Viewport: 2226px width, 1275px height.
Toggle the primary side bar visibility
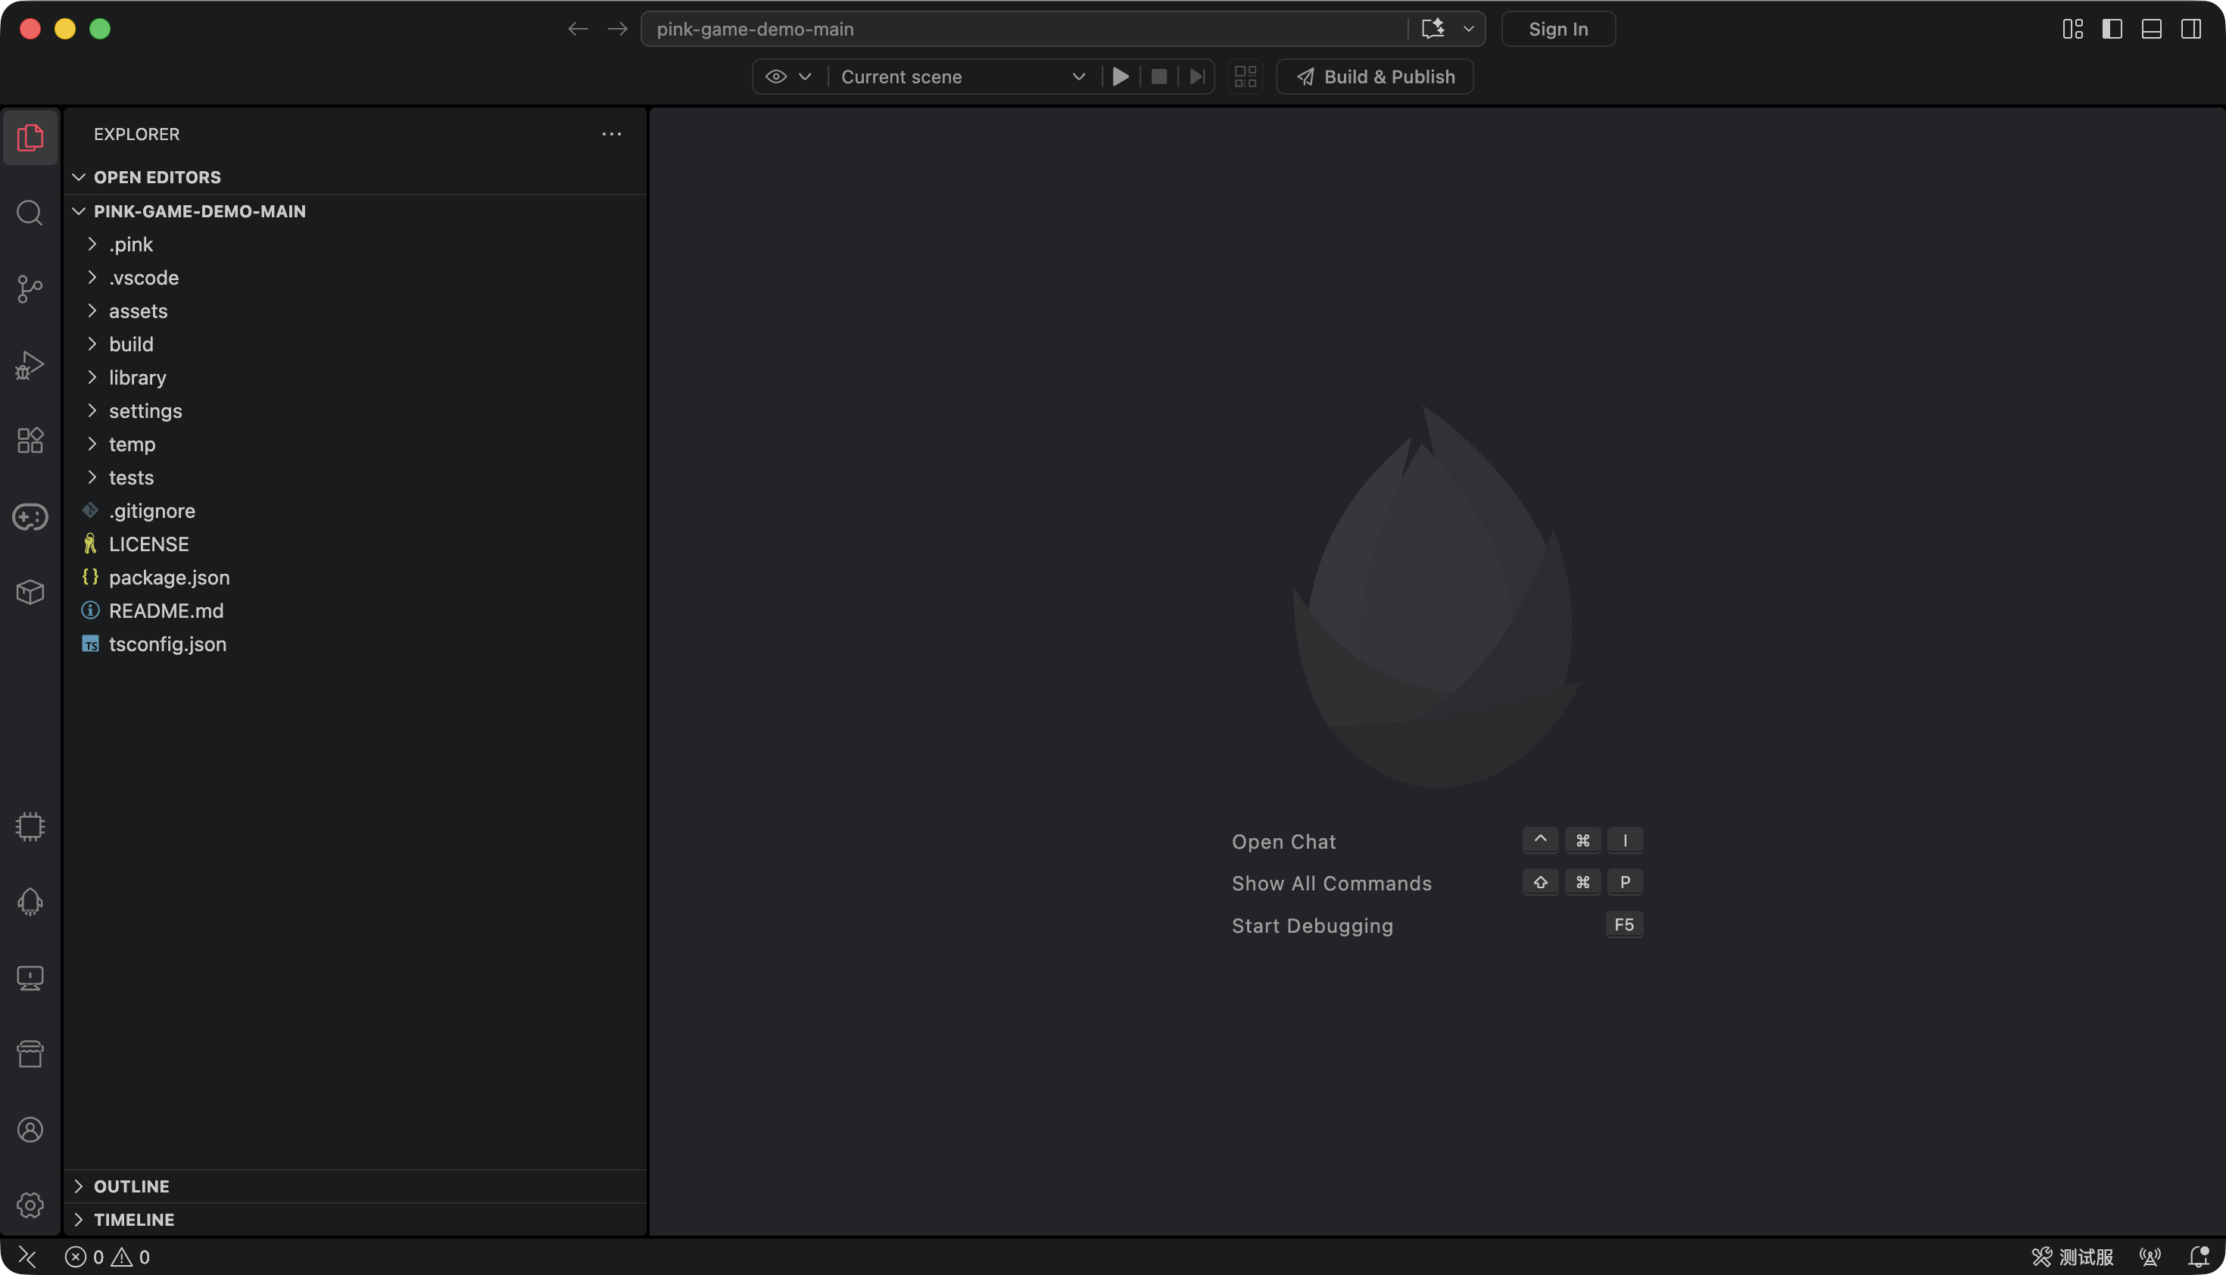[2112, 29]
